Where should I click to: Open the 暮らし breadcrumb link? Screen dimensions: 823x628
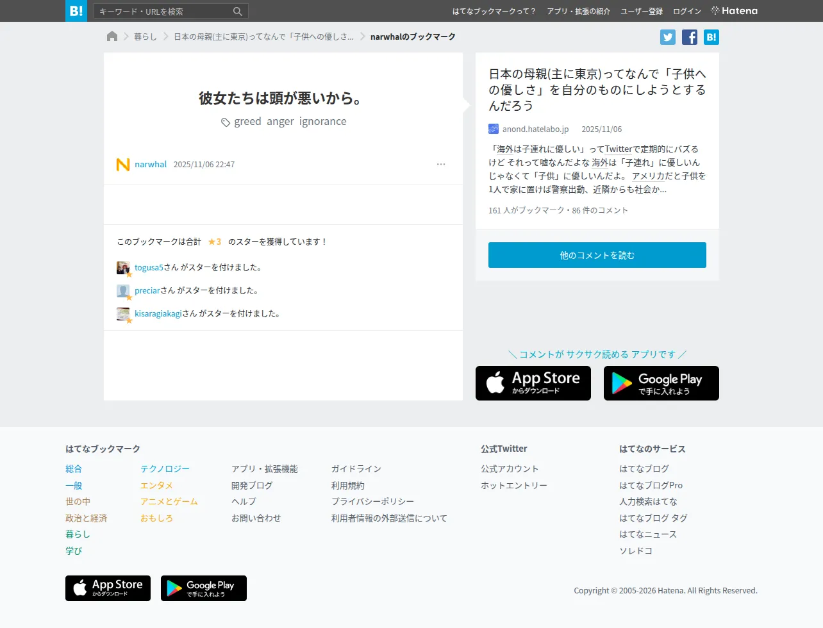tap(145, 37)
